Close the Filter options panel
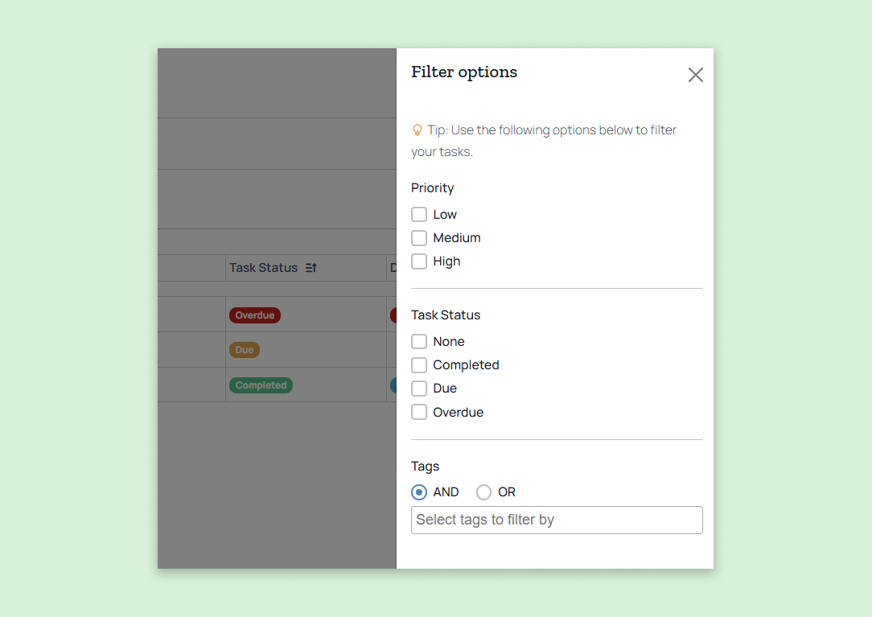Screen dimensions: 872x617 coord(695,75)
